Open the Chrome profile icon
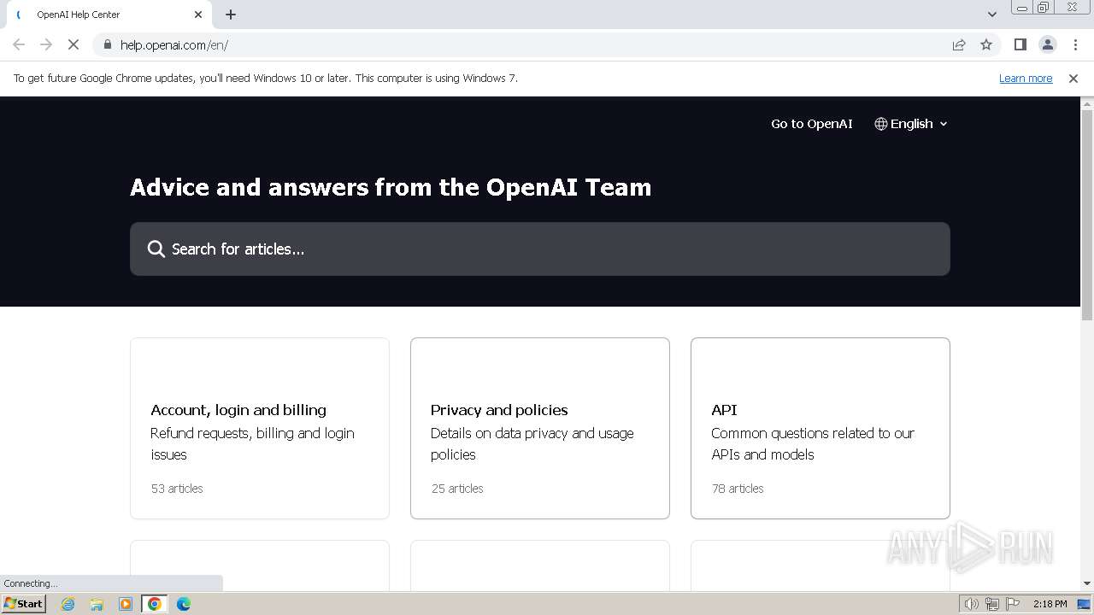1094x615 pixels. [1047, 44]
